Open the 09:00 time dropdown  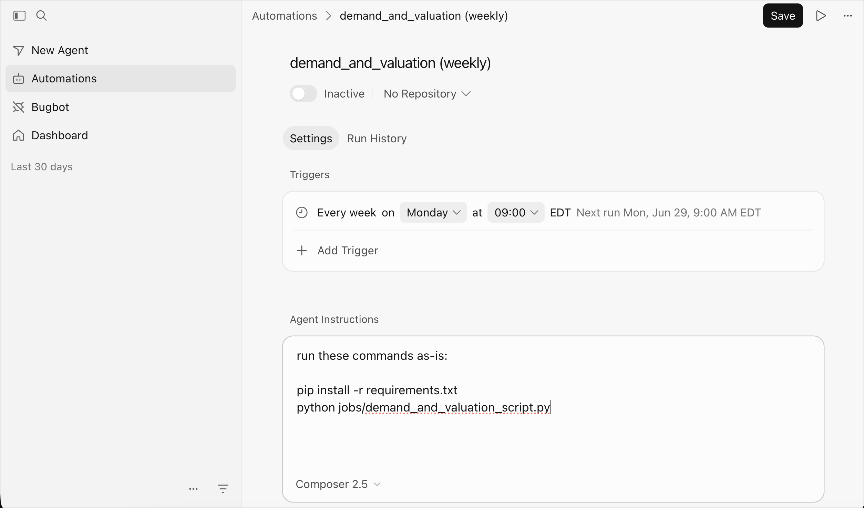(516, 212)
